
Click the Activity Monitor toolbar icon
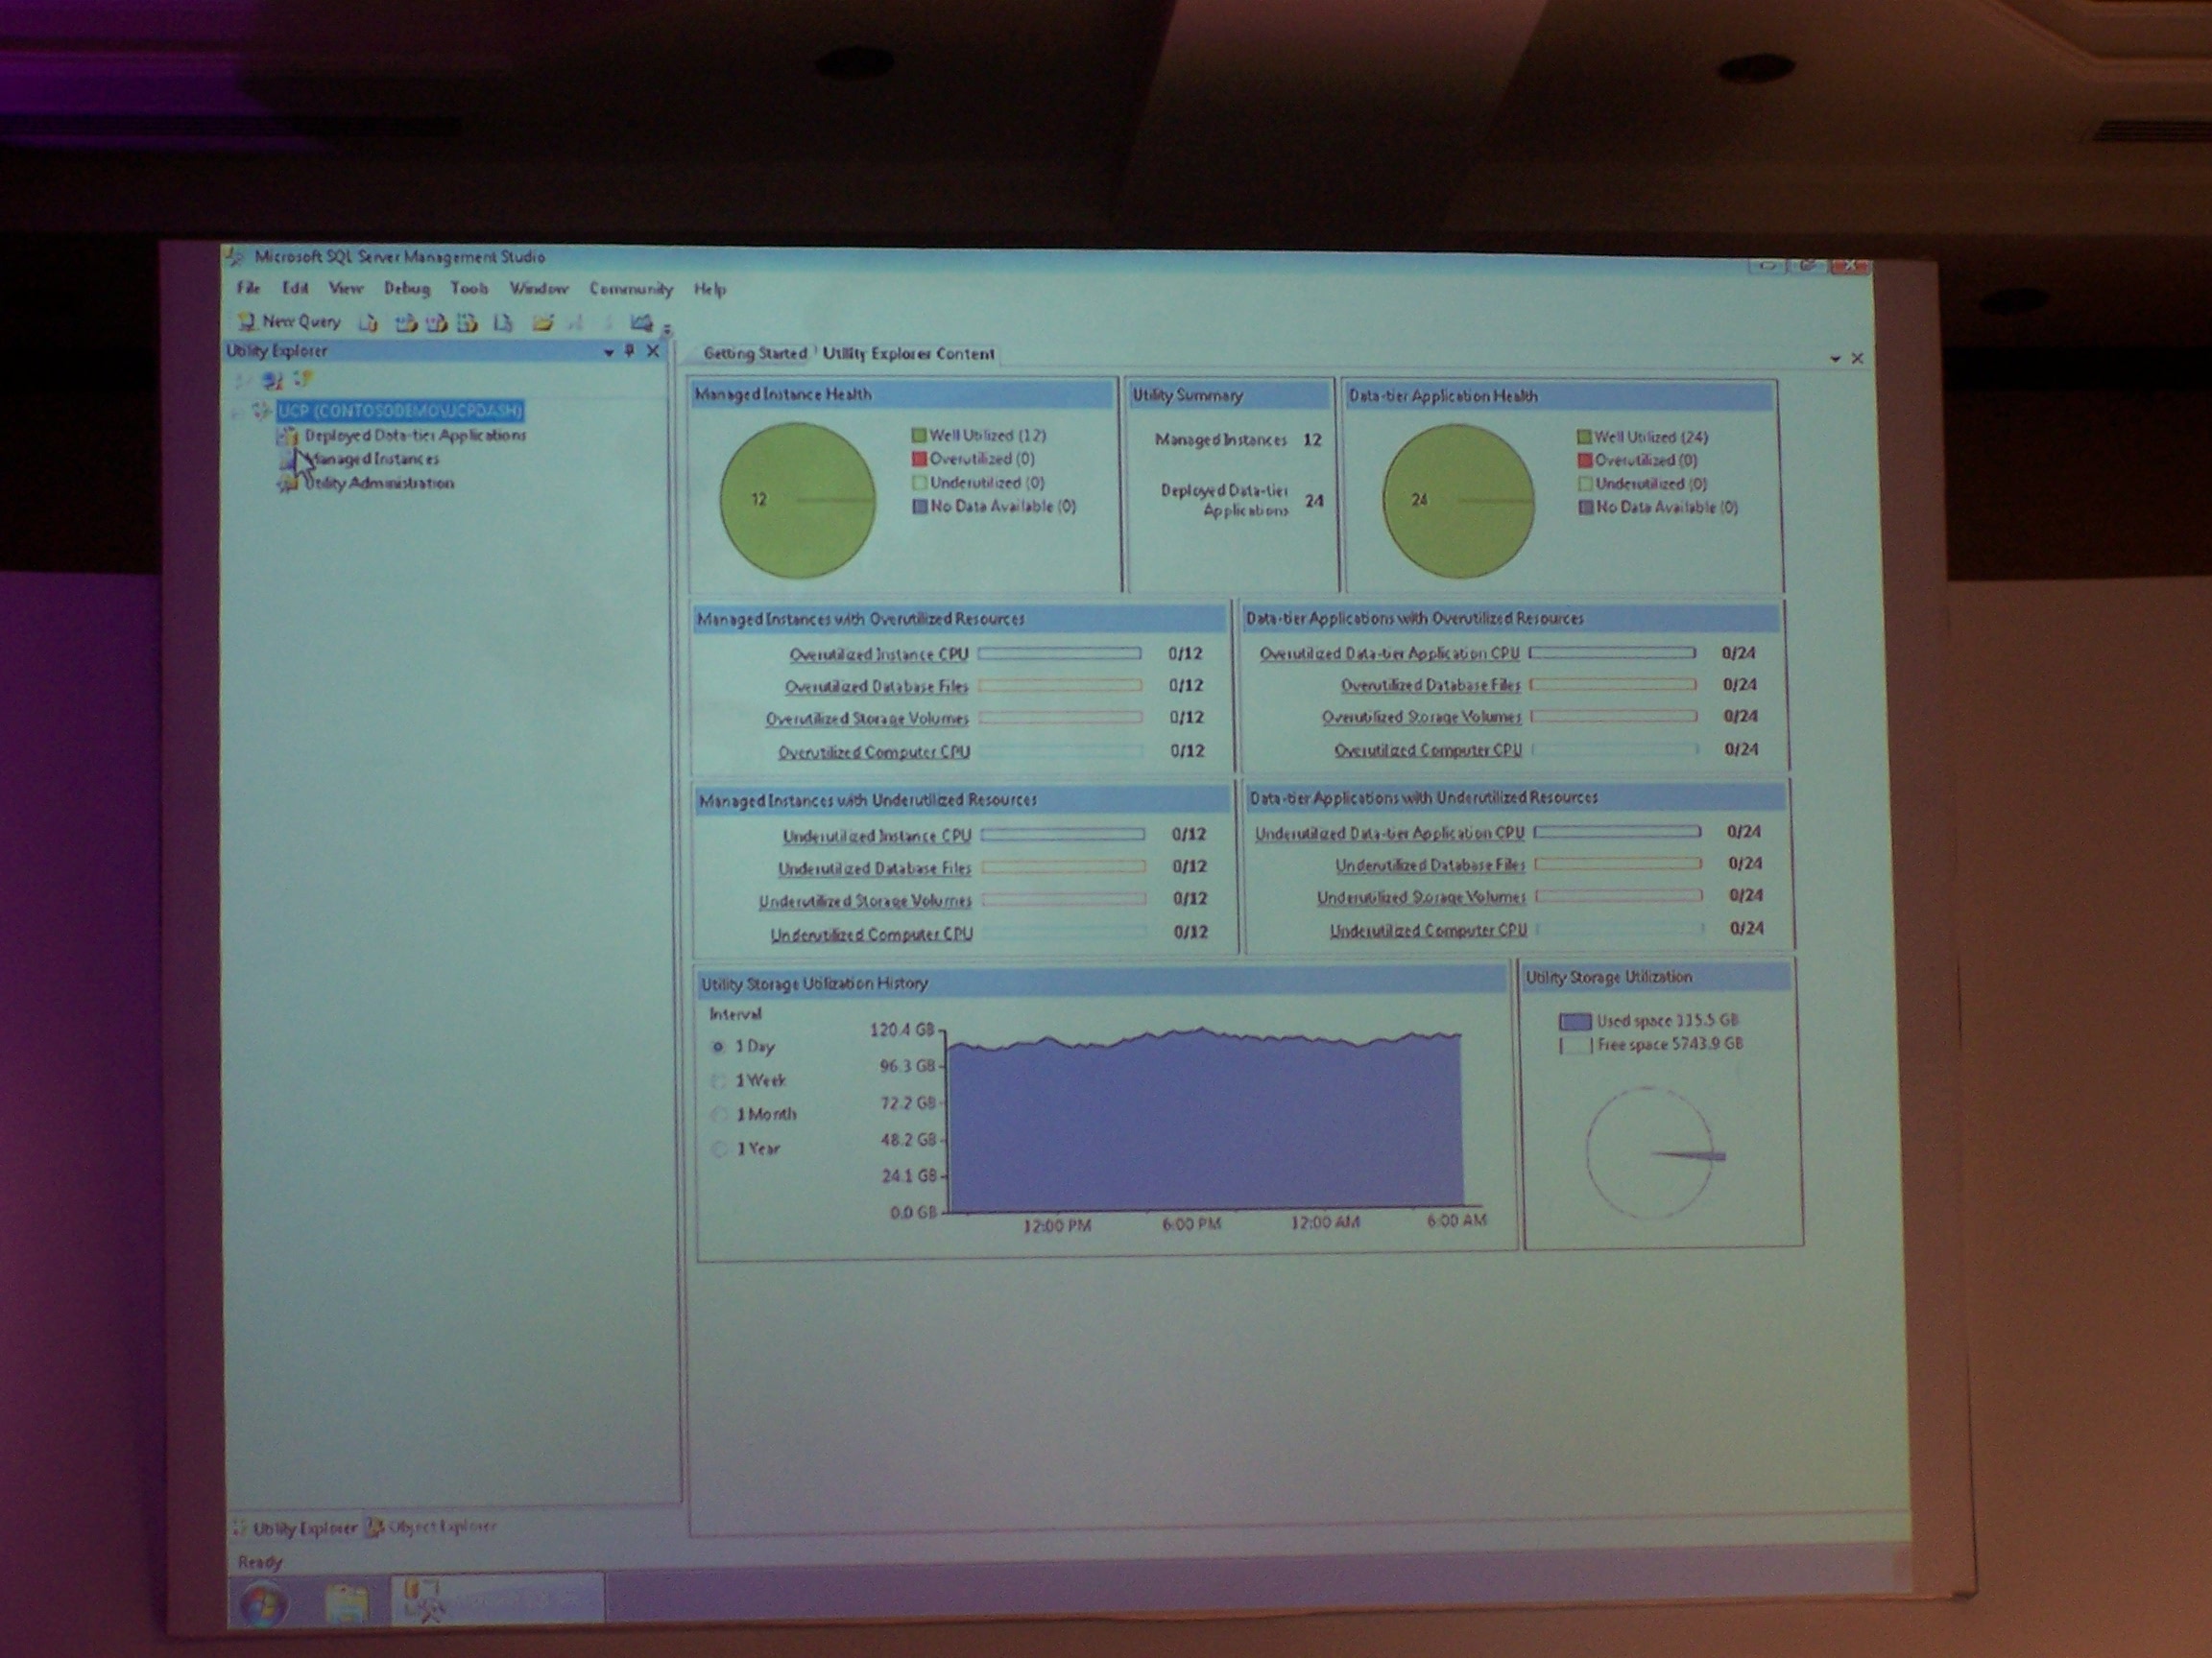coord(641,321)
